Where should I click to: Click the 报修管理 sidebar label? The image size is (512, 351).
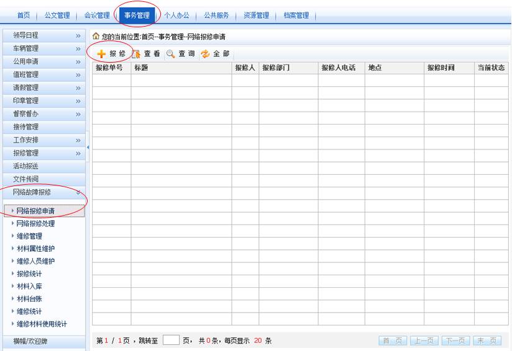click(25, 153)
